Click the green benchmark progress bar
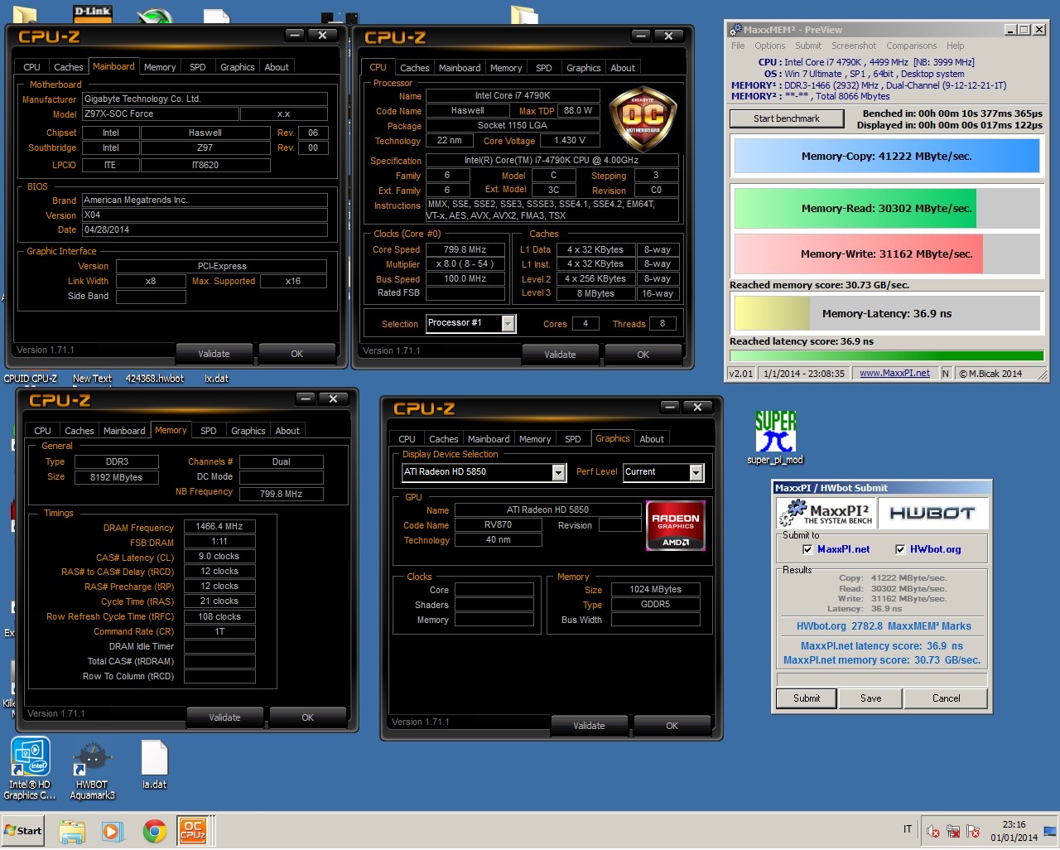The image size is (1060, 850). tap(886, 356)
